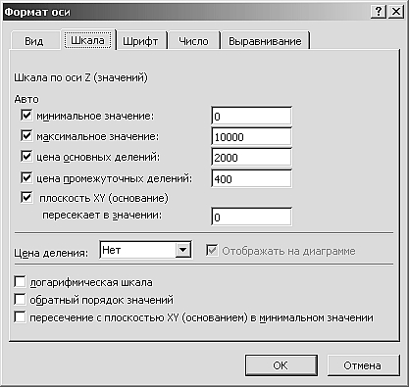The width and height of the screenshot is (409, 387).
Task: Switch to the Вид tab
Action: tap(34, 41)
